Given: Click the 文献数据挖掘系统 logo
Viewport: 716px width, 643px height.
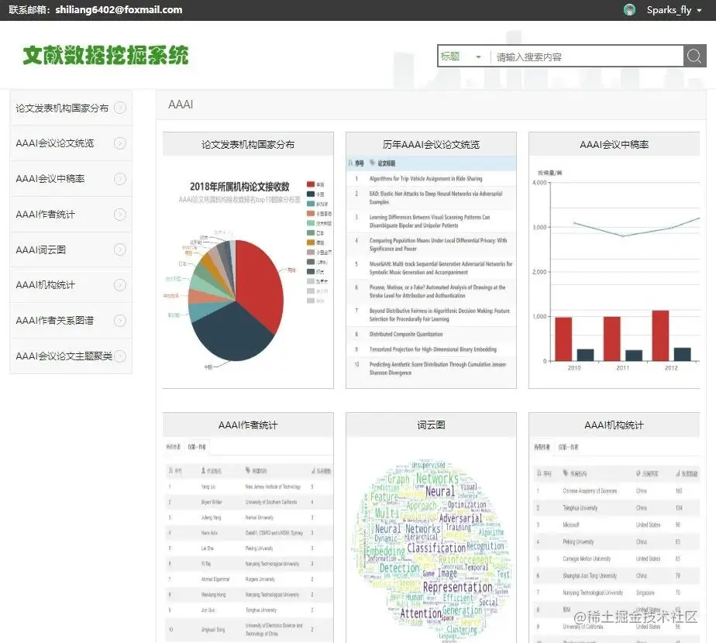Looking at the screenshot, I should 105,55.
